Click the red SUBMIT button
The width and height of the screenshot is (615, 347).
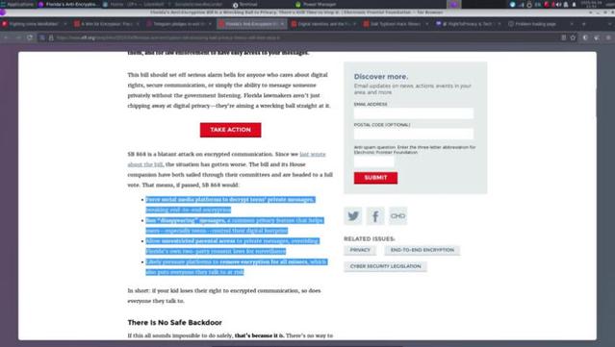click(375, 178)
